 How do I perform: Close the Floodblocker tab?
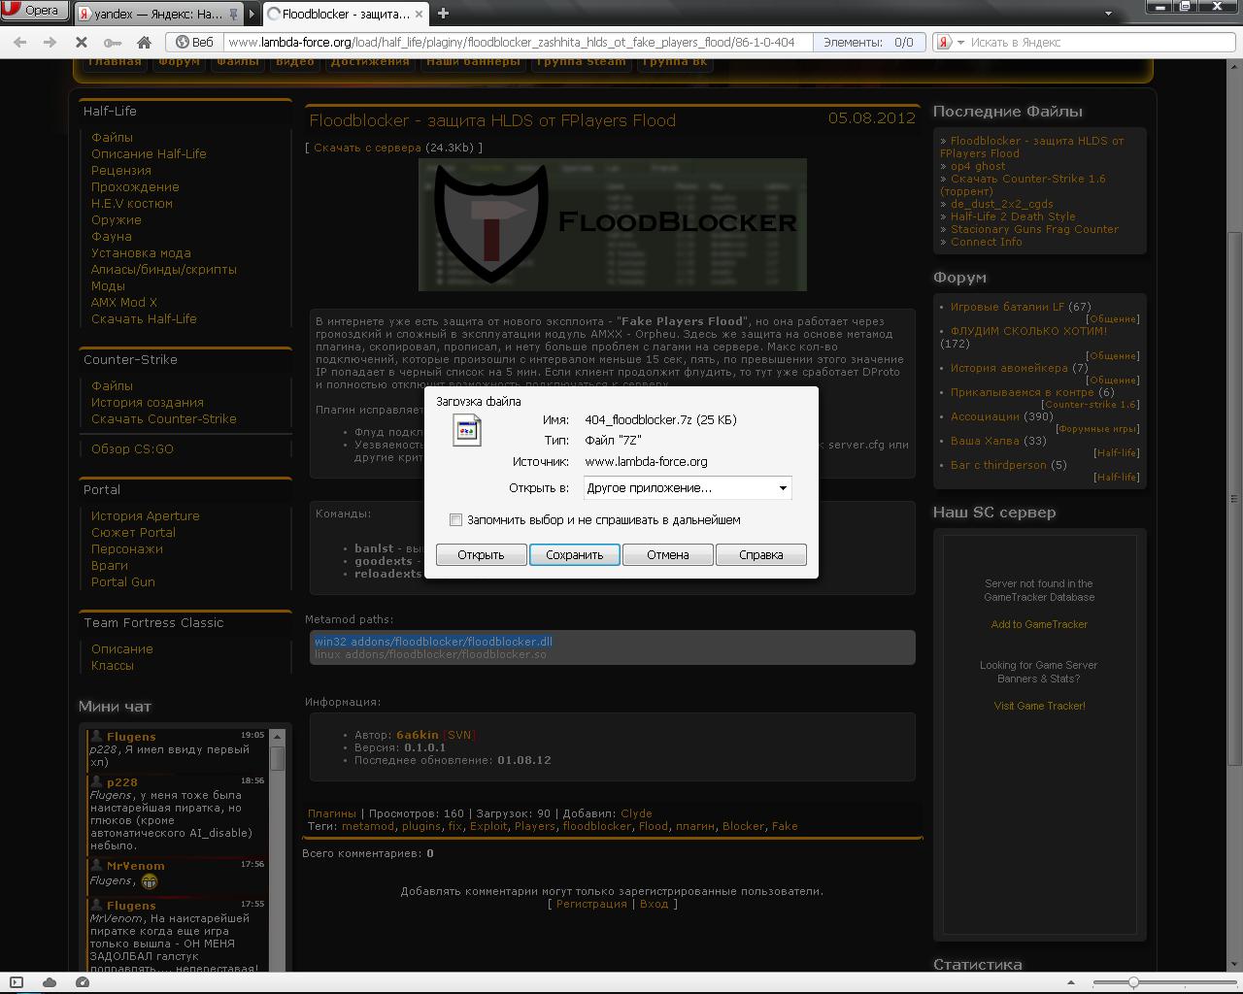click(x=419, y=14)
